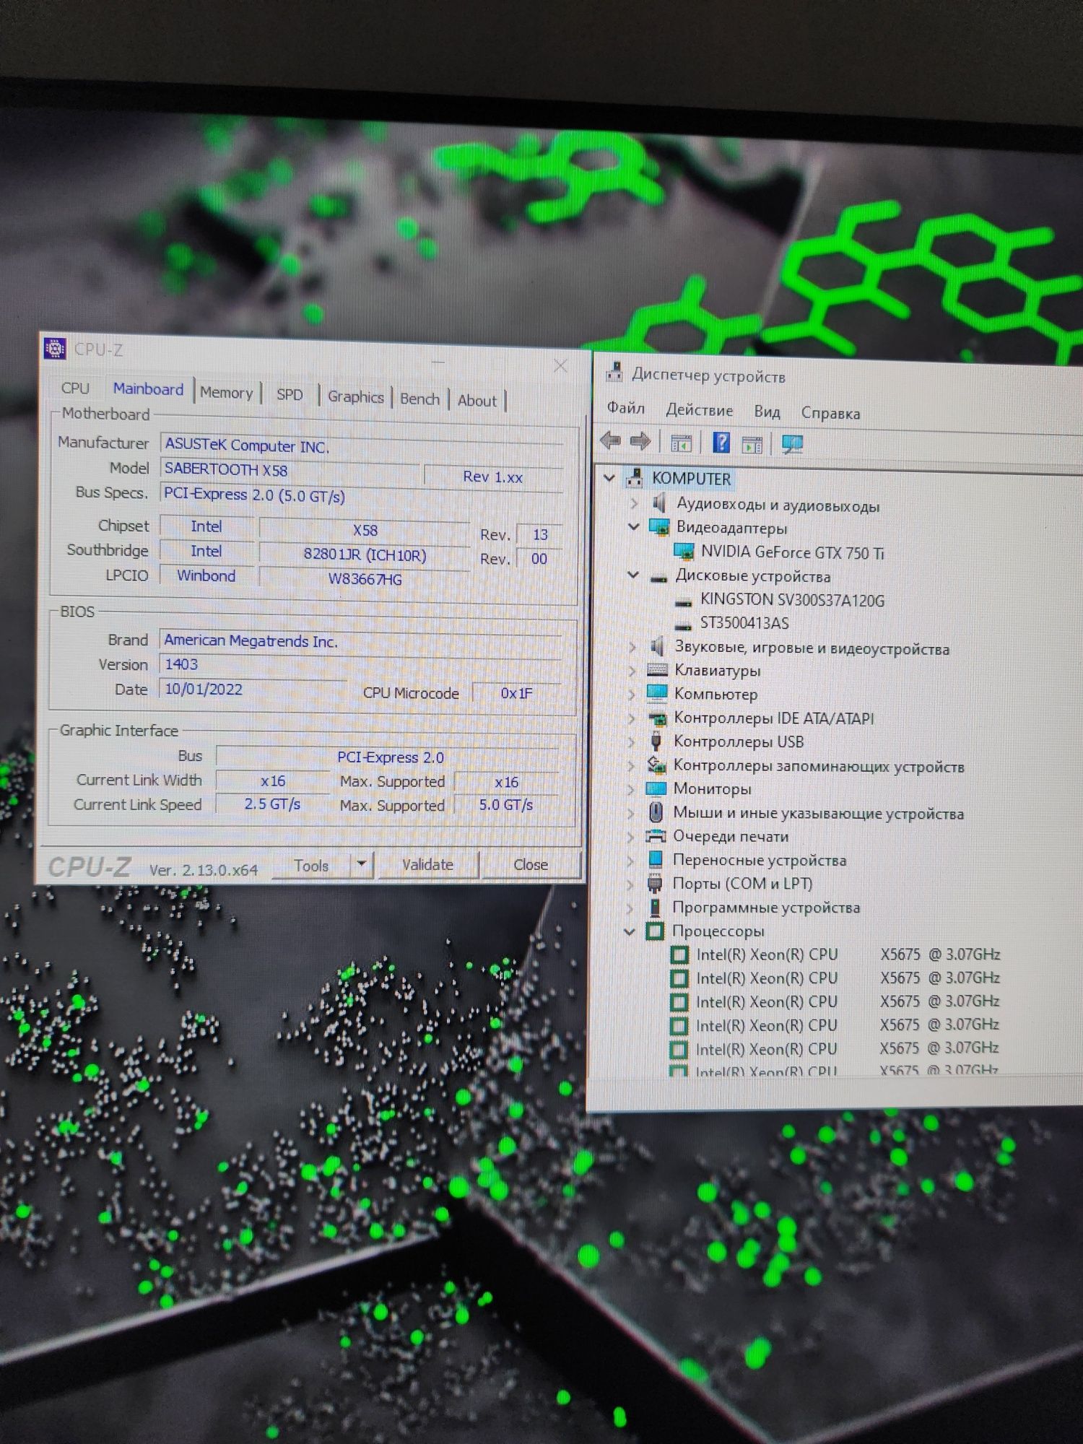Image resolution: width=1083 pixels, height=1444 pixels.
Task: Click the Мониторы monitor category icon
Action: [656, 788]
